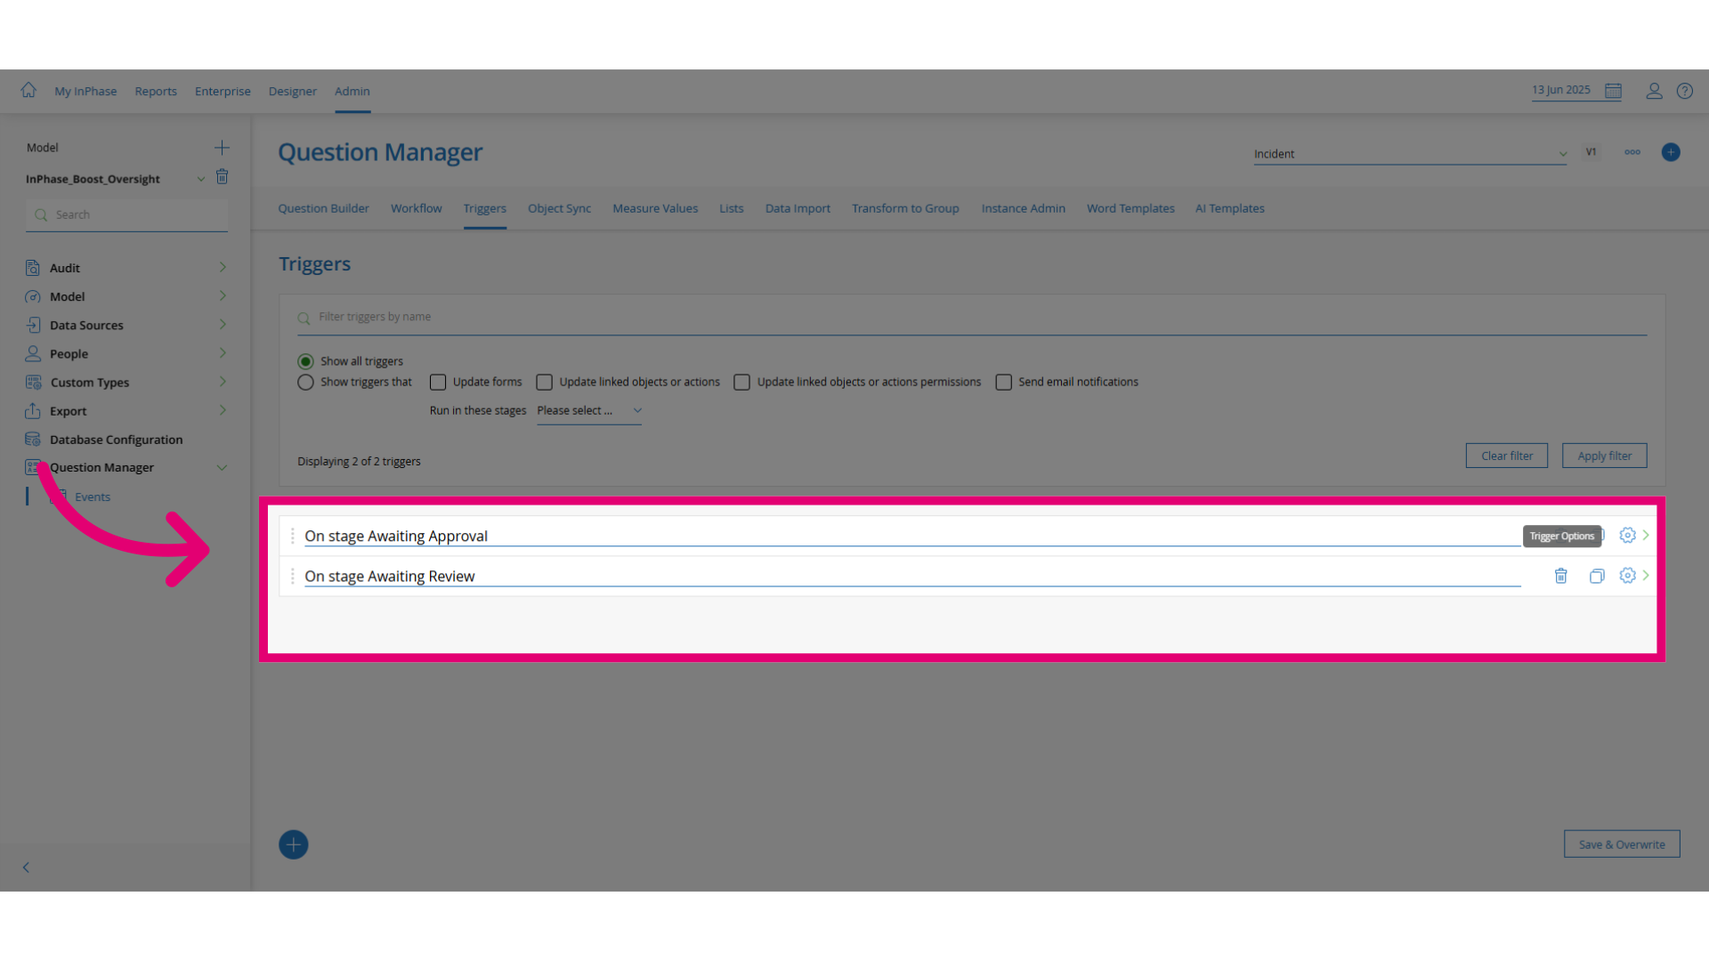Viewport: 1709px width, 961px height.
Task: Open the three-circle options icon
Action: pyautogui.click(x=1632, y=152)
